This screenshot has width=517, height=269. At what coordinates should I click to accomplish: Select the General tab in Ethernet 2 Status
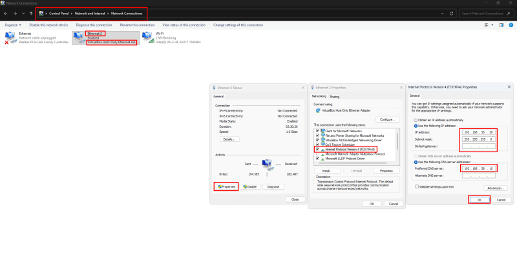[218, 97]
